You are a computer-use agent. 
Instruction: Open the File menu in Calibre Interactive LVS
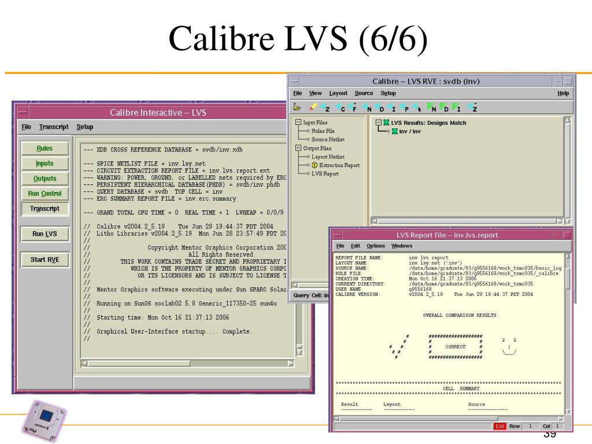(x=27, y=127)
